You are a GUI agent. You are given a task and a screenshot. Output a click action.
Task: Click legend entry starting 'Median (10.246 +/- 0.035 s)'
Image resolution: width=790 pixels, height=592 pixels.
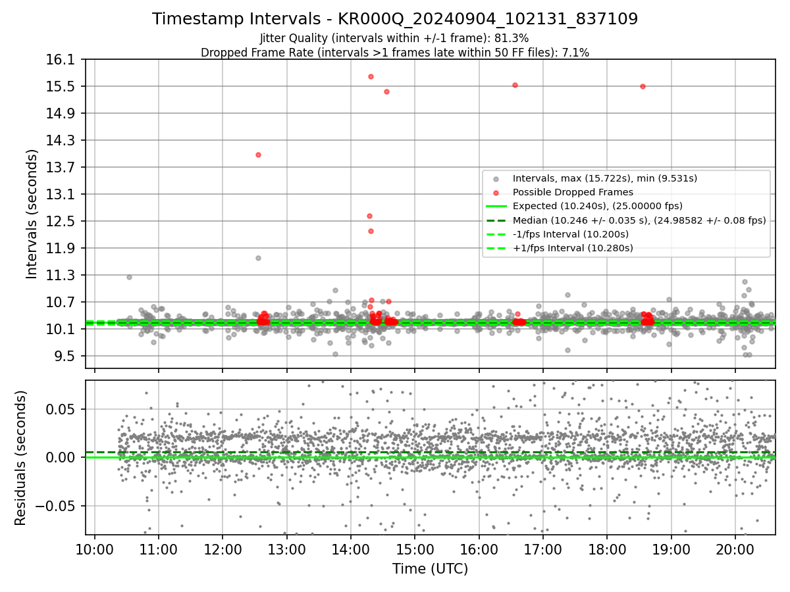[639, 220]
